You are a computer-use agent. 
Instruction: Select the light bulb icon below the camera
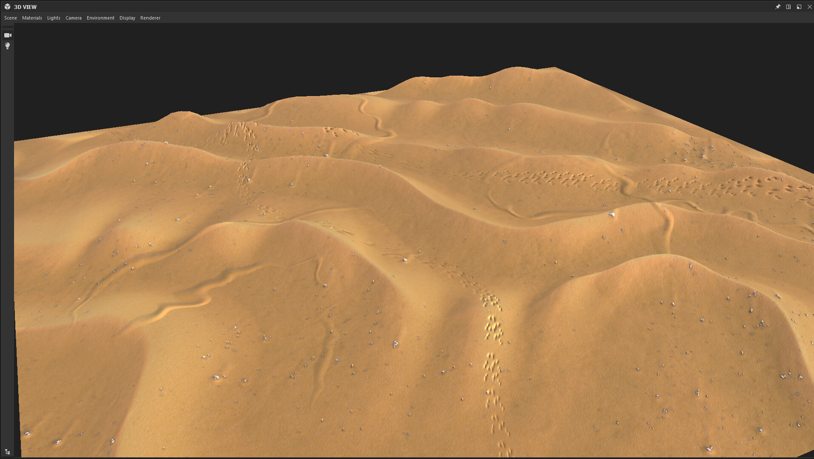coord(7,46)
